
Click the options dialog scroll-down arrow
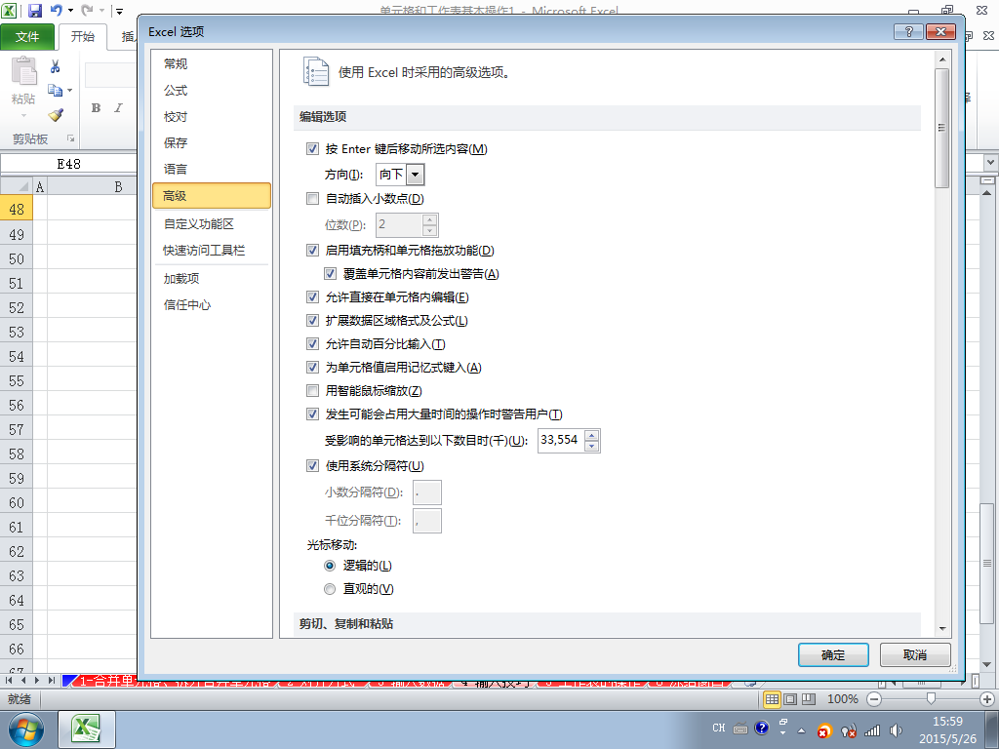[x=942, y=629]
